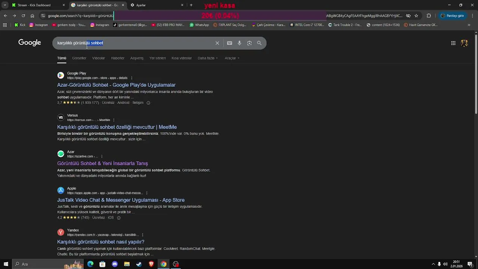Show more bookmarks with the overflow chevron
The height and width of the screenshot is (269, 478).
[469, 25]
